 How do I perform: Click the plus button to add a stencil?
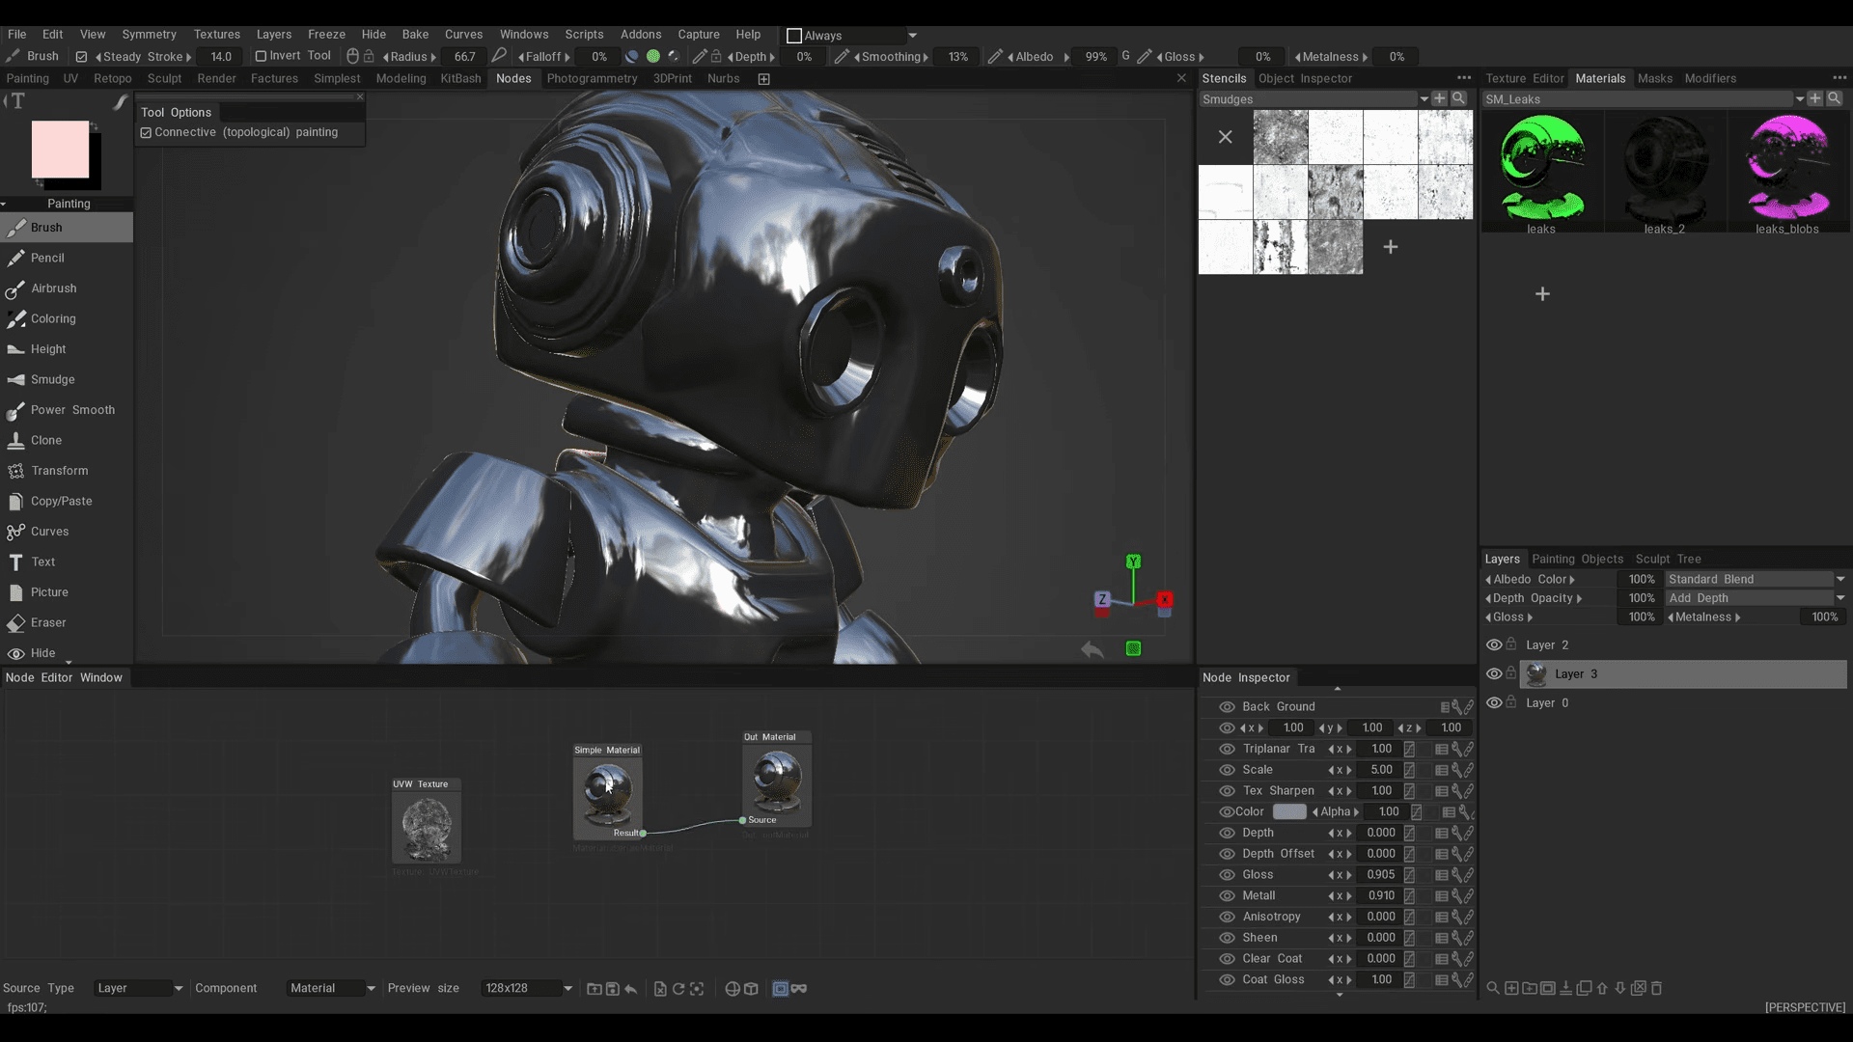coord(1390,247)
